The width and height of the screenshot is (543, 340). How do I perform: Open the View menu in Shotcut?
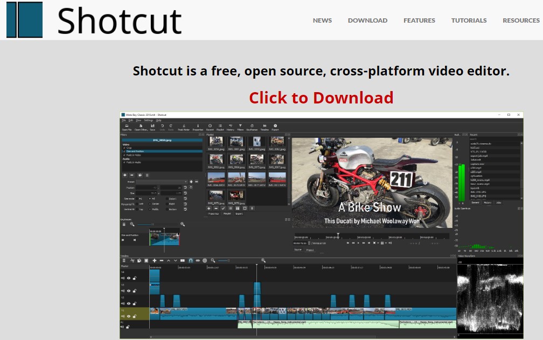point(138,120)
